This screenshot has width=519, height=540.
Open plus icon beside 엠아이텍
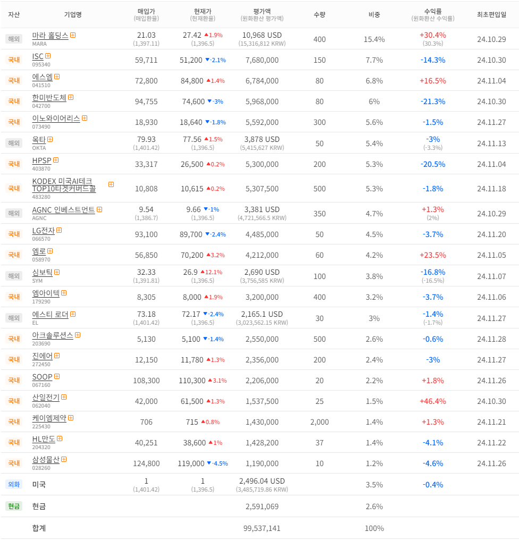[x=64, y=293]
